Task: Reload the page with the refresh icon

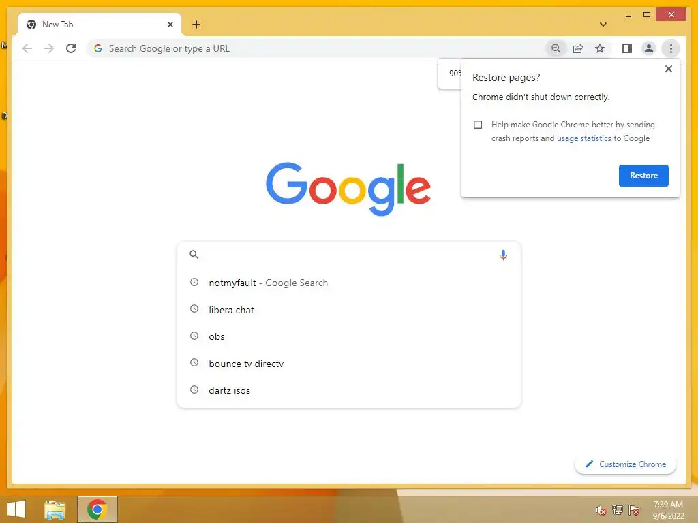Action: tap(71, 48)
